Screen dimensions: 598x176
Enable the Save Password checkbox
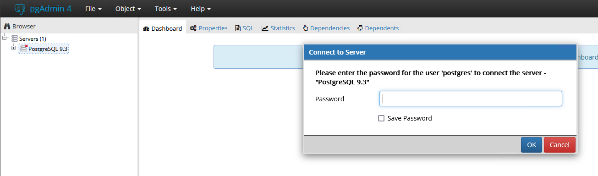[x=381, y=118]
